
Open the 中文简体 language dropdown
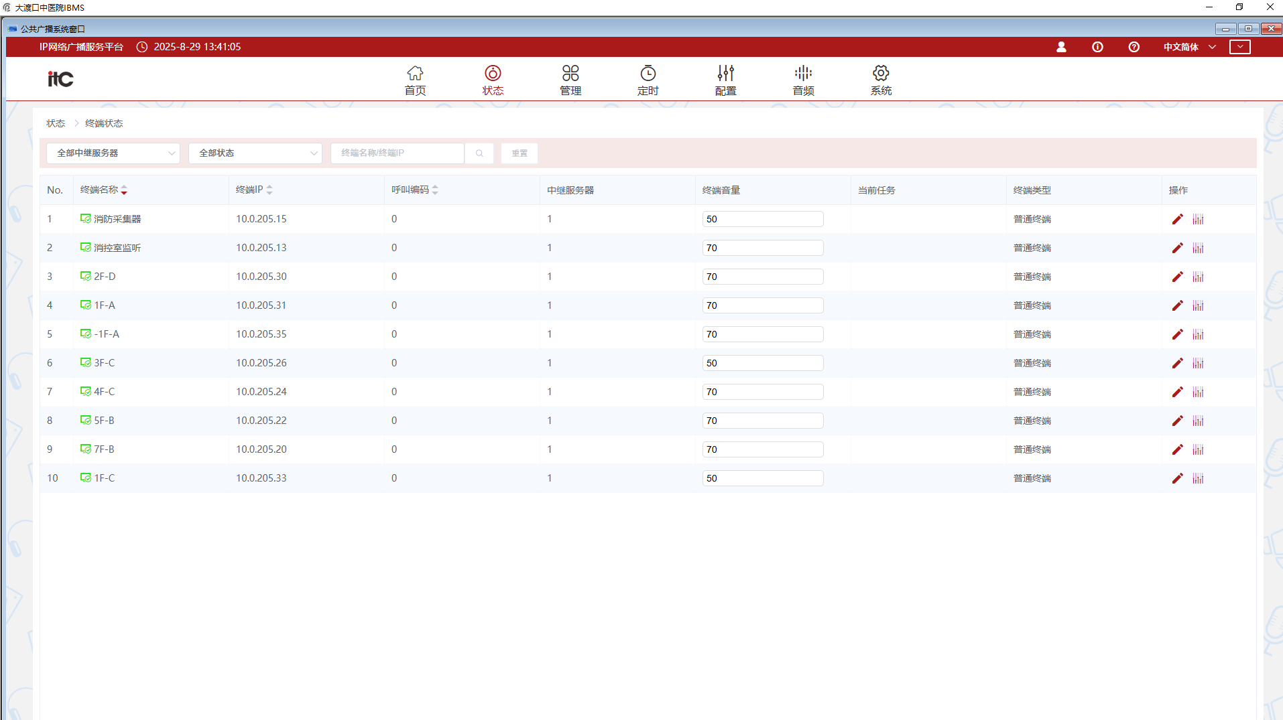click(1189, 47)
